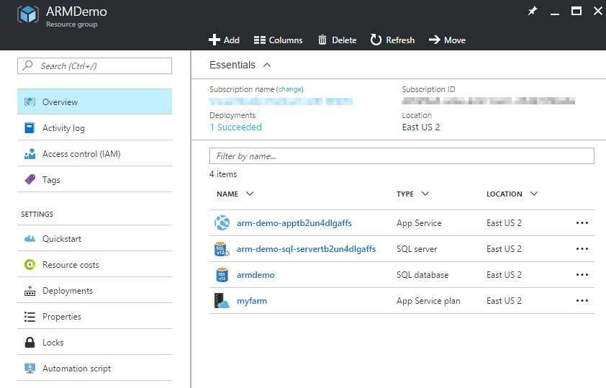The width and height of the screenshot is (606, 388).
Task: Click the Deployments upload icon
Action: coord(30,291)
